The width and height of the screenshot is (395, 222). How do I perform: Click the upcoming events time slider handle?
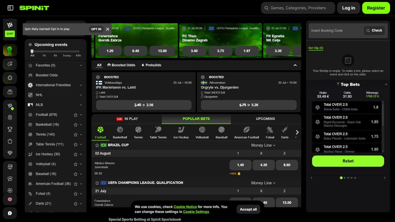[x=32, y=51]
